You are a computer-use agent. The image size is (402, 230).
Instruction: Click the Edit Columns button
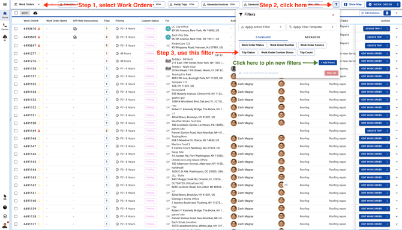[370, 13]
